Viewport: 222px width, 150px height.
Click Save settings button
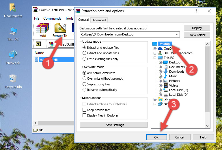point(114,125)
